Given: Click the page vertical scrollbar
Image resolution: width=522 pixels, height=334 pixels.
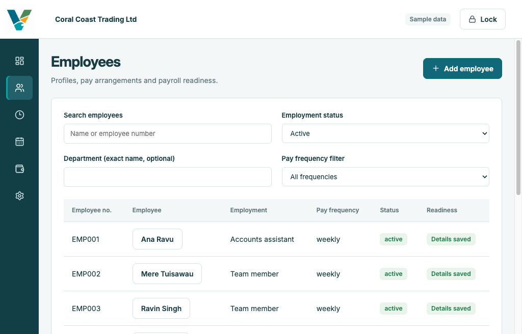Looking at the screenshot, I should [x=518, y=118].
